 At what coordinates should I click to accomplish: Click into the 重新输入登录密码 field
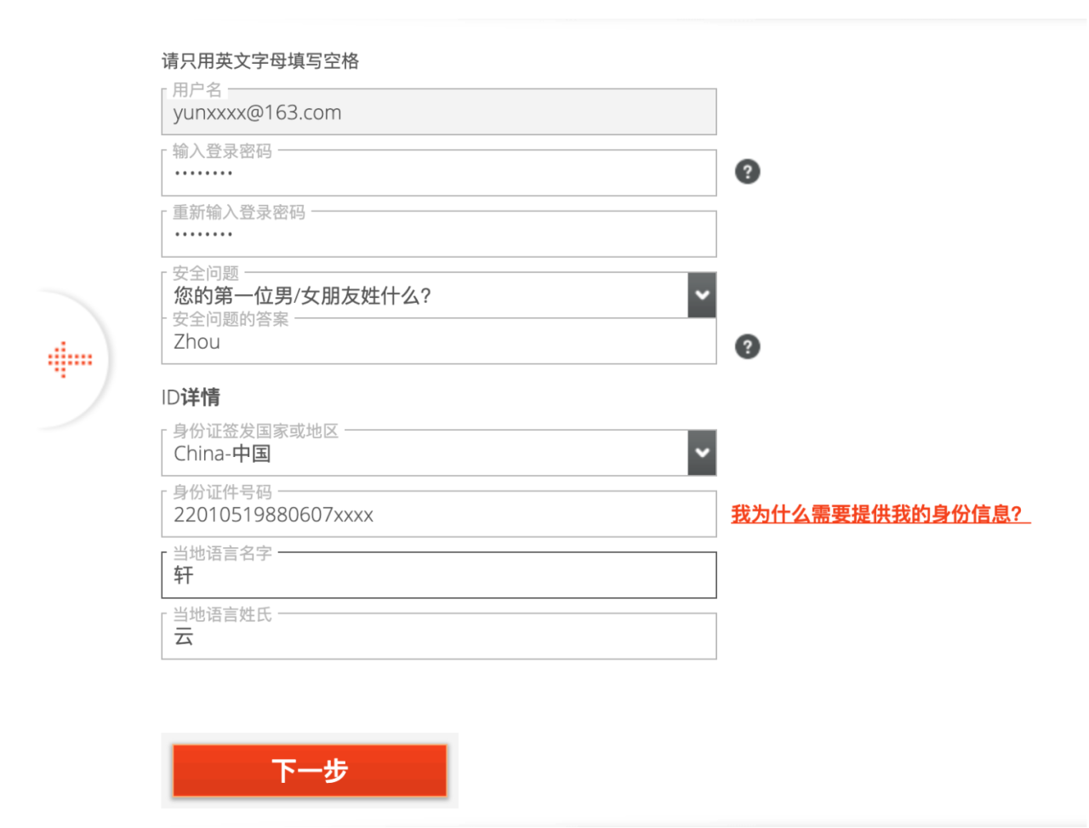click(x=439, y=234)
